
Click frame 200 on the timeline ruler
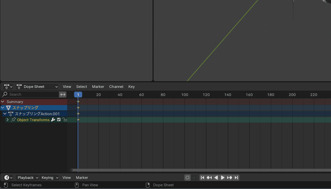[x=292, y=95]
